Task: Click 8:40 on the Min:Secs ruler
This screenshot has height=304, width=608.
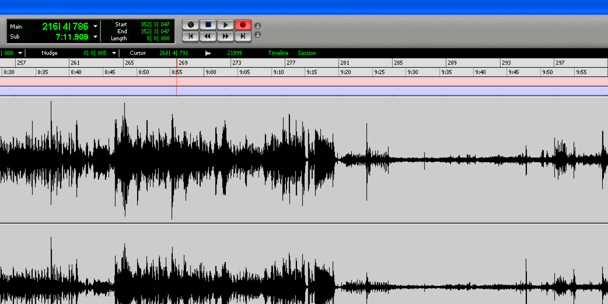Action: coord(76,72)
